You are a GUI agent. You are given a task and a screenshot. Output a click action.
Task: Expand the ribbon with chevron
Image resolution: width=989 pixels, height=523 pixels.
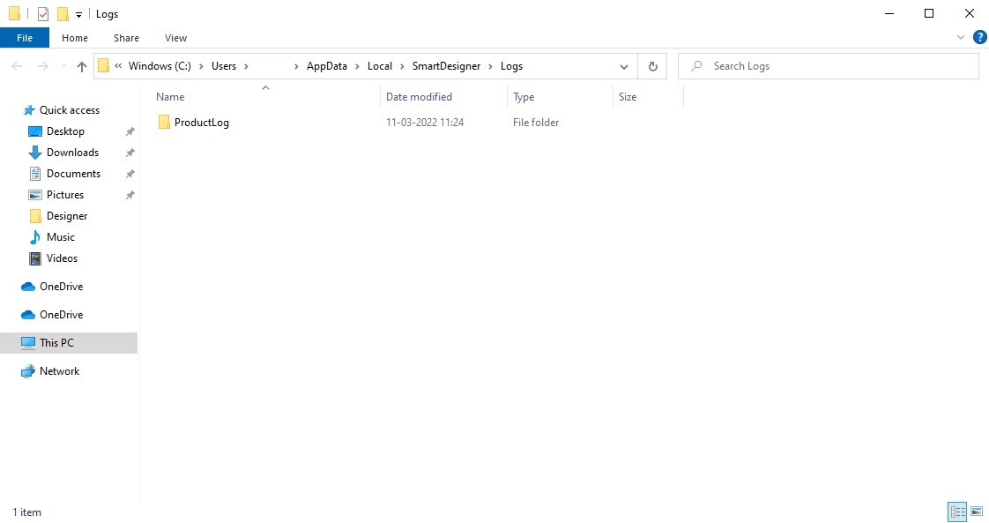coord(961,38)
